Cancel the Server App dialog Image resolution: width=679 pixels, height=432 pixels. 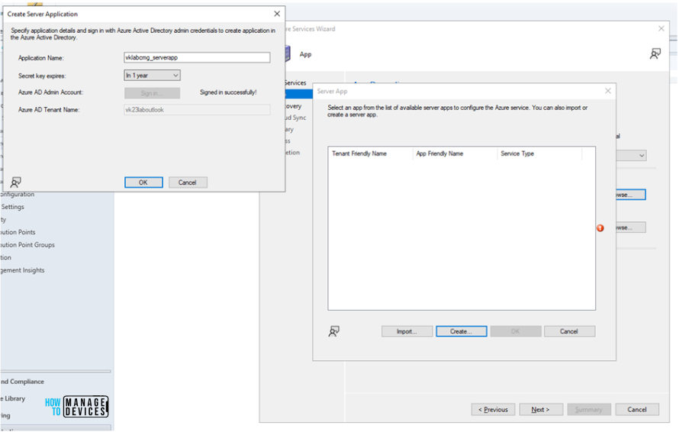(x=569, y=331)
